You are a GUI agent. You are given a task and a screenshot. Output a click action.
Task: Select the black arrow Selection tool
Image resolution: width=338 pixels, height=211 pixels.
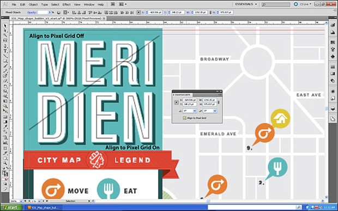click(x=5, y=26)
